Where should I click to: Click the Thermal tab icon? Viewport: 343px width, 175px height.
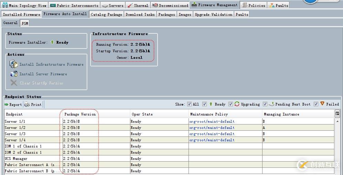click(x=130, y=6)
